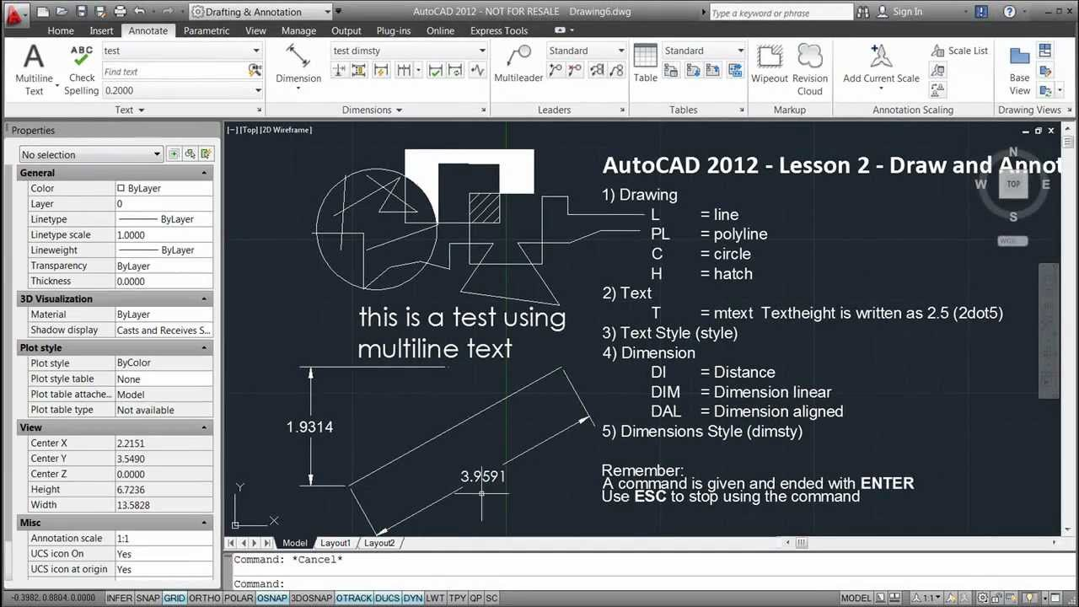
Task: Click the Select Objects icon in Properties panel
Action: (190, 154)
